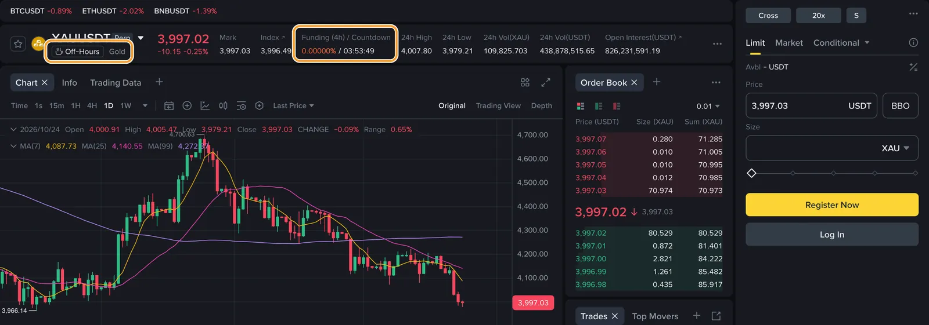Open Index price external link arrow
Image resolution: width=929 pixels, height=325 pixels.
point(283,37)
